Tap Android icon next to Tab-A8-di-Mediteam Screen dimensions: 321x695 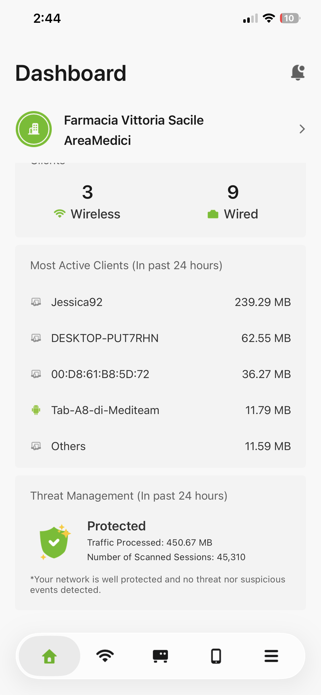point(36,410)
